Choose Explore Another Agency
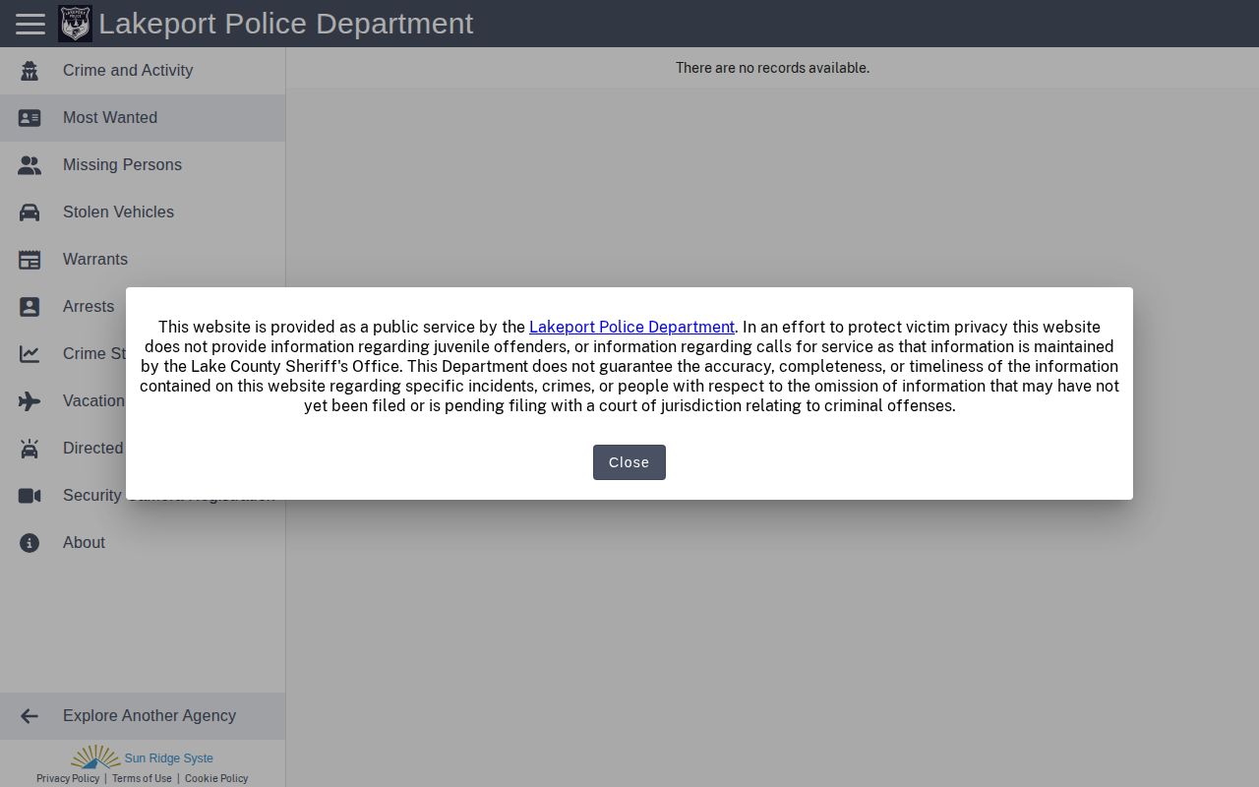The image size is (1259, 787). pyautogui.click(x=143, y=716)
